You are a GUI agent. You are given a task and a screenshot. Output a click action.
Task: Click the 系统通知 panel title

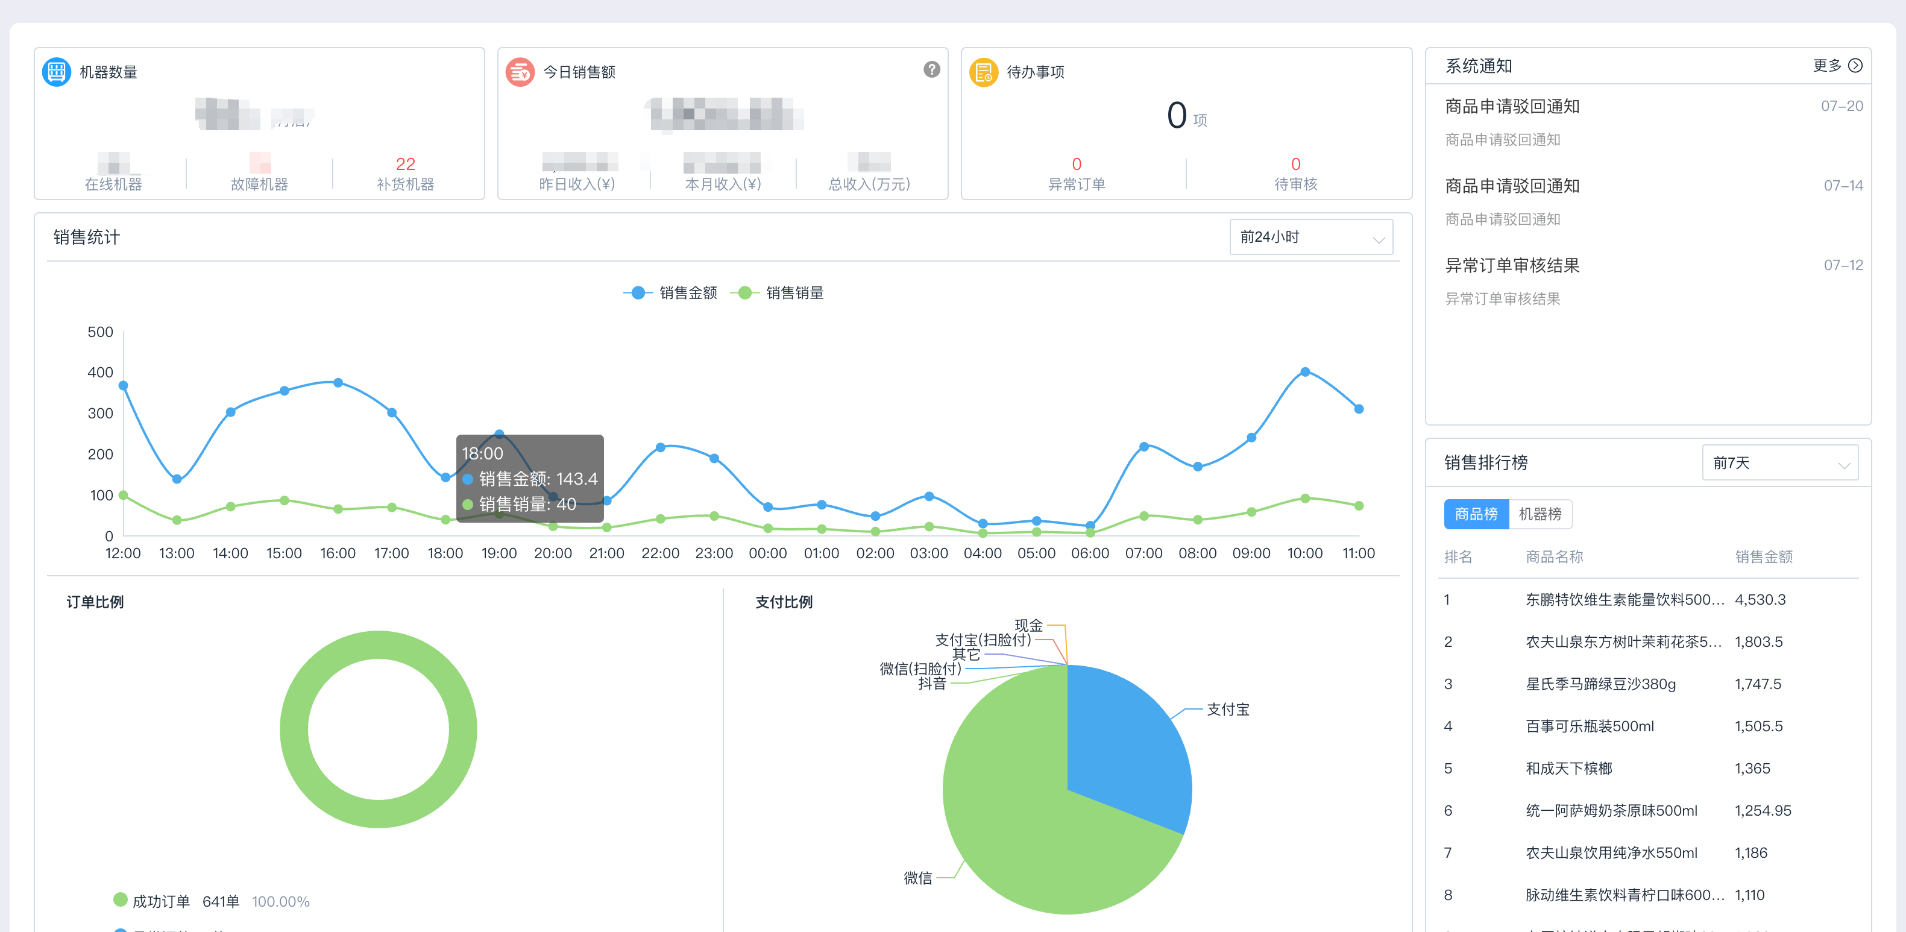(1479, 66)
